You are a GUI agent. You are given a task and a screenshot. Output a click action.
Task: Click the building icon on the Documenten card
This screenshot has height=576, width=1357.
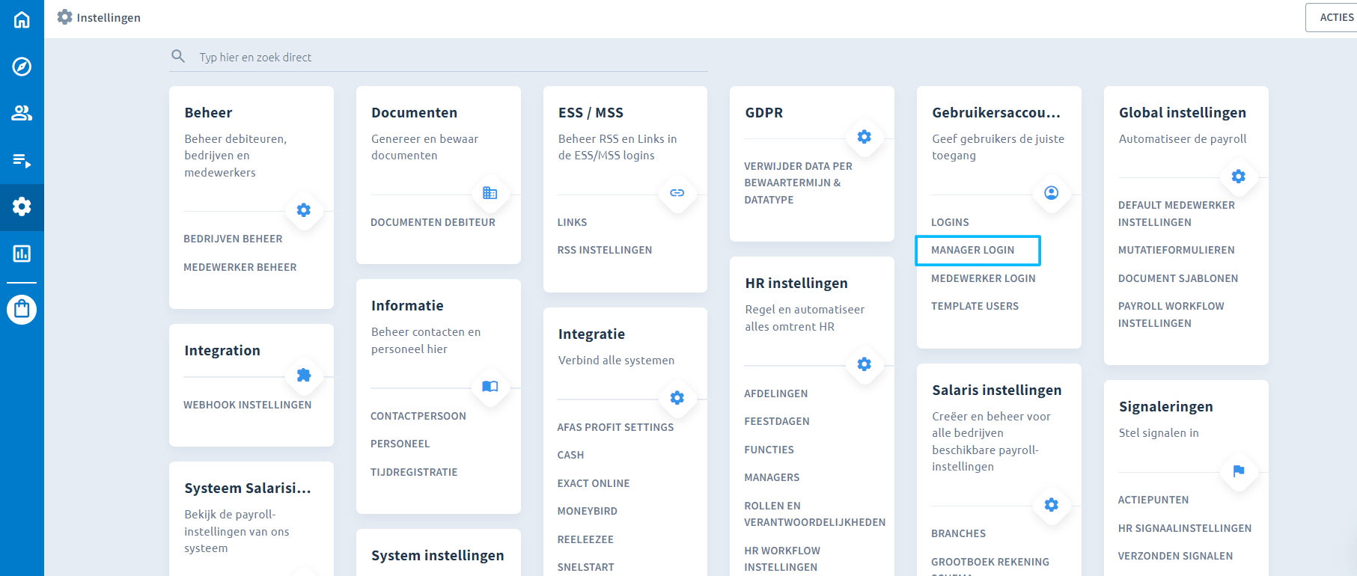[490, 193]
